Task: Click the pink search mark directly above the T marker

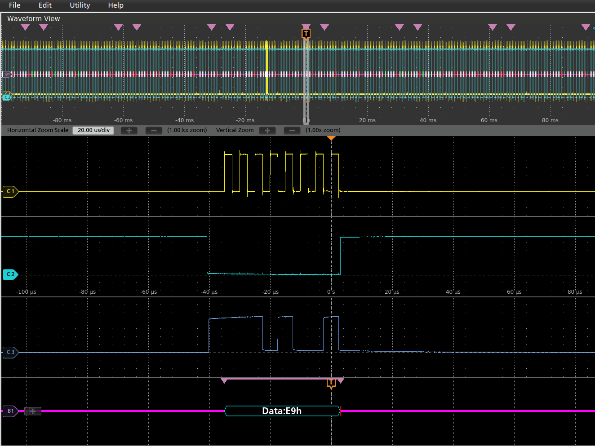Action: [x=306, y=26]
